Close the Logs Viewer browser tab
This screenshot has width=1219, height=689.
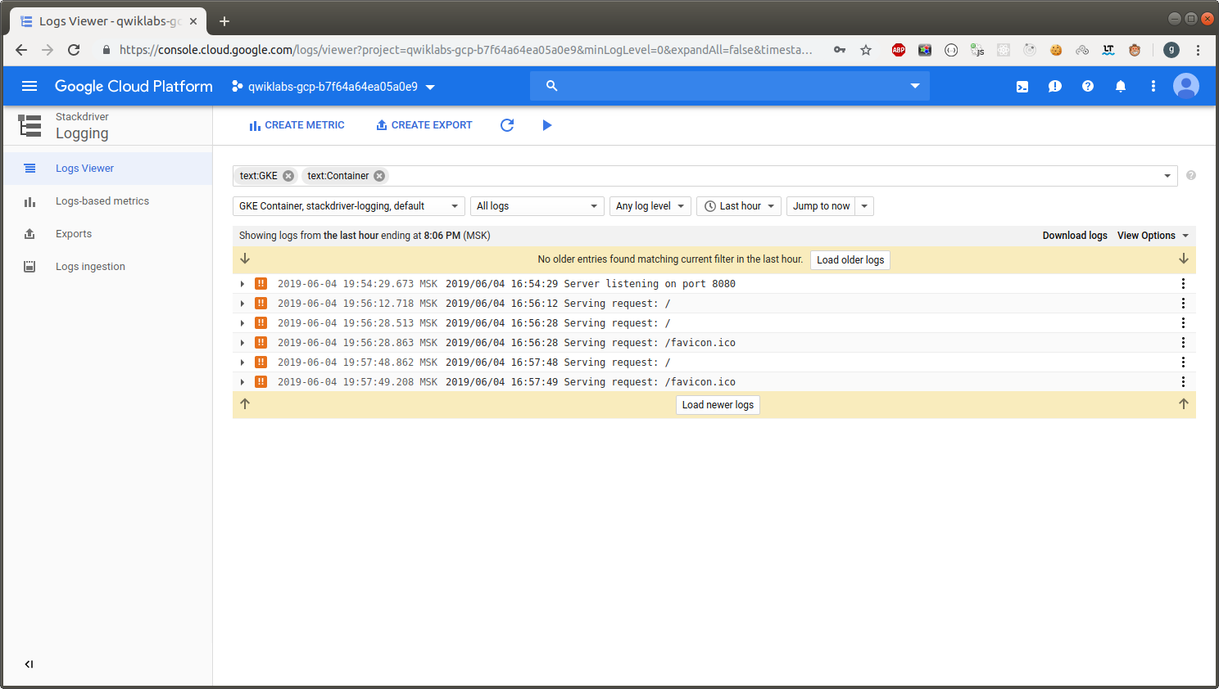coord(193,21)
